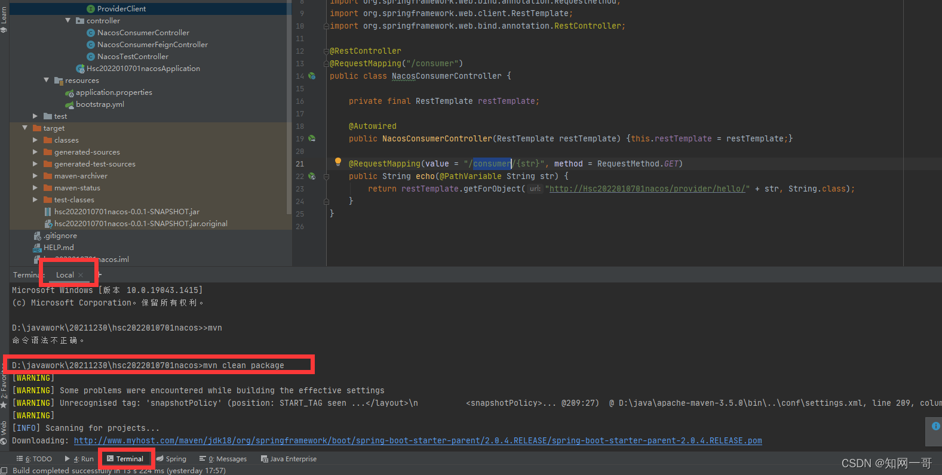
Task: Add a new terminal session with plus
Action: [99, 274]
